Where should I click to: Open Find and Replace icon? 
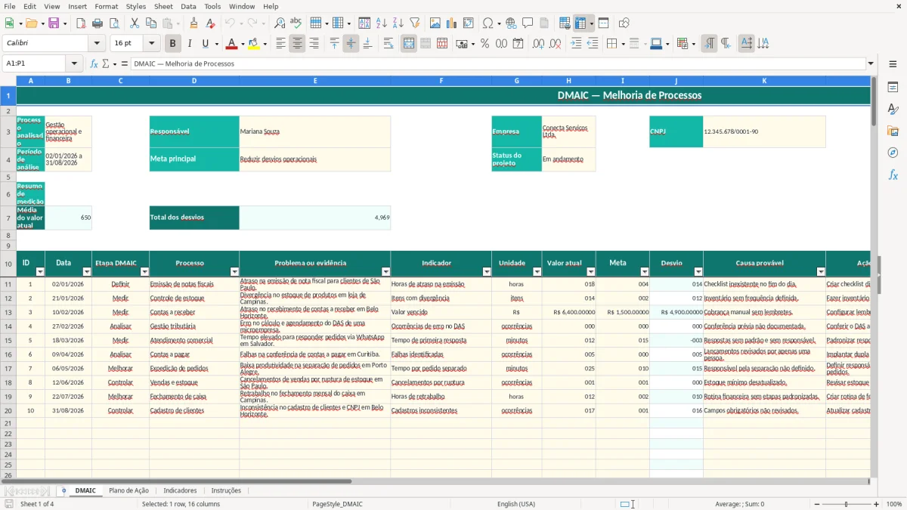tap(280, 23)
